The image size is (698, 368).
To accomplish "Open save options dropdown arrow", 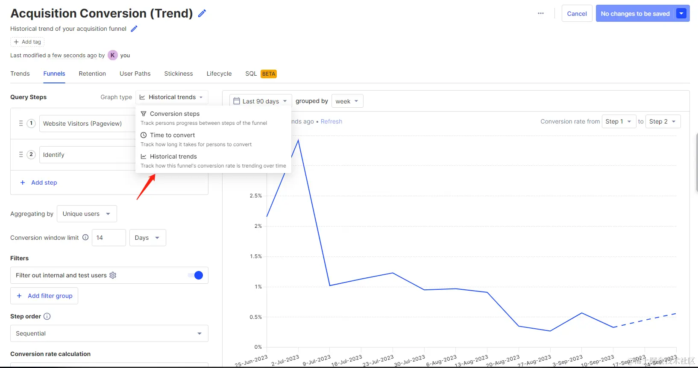I will (681, 14).
